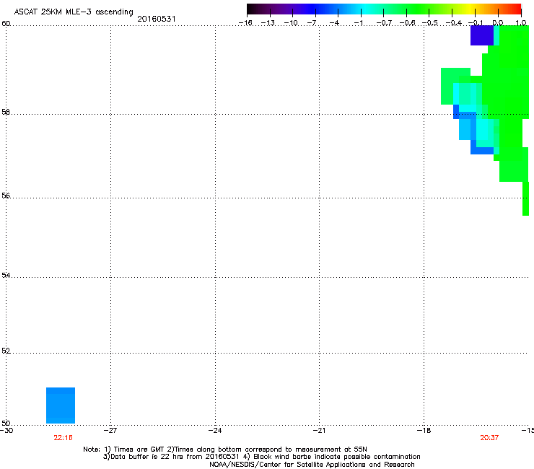Click the latitude label 54
Image resolution: width=534 pixels, height=469 pixels.
(x=6, y=275)
